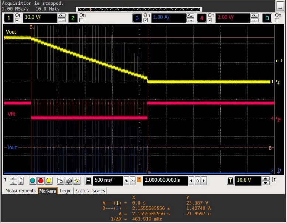Click the green Run acquisition button
Viewport: 287px width, 223px height.
32,181
